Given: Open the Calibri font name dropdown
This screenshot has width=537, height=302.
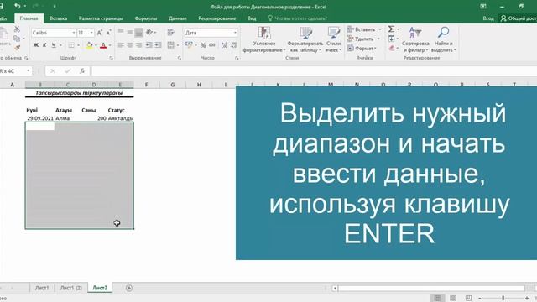Looking at the screenshot, I should 73,33.
